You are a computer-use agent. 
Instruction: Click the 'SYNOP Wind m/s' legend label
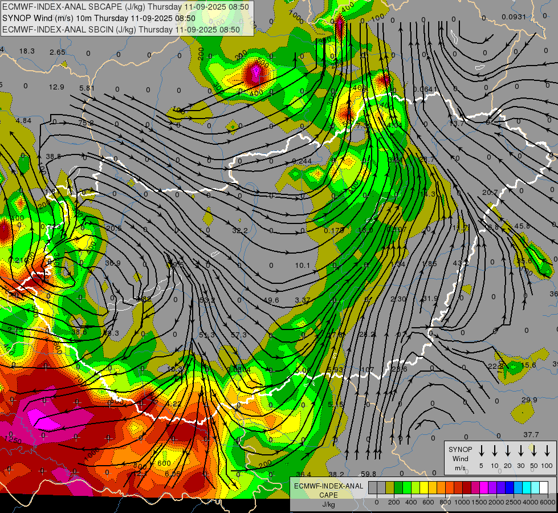pos(460,459)
